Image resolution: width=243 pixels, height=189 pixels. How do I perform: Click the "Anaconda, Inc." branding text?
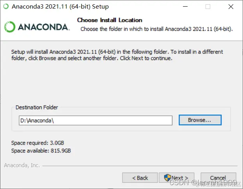22,165
